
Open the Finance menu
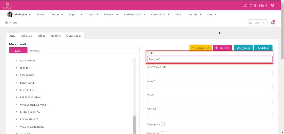click(x=111, y=14)
